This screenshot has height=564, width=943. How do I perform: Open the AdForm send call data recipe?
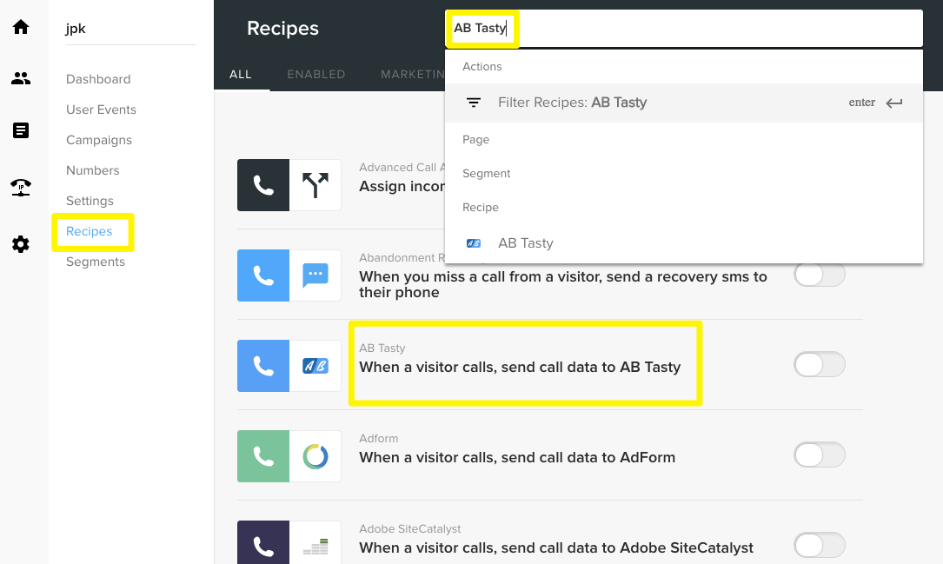[517, 458]
